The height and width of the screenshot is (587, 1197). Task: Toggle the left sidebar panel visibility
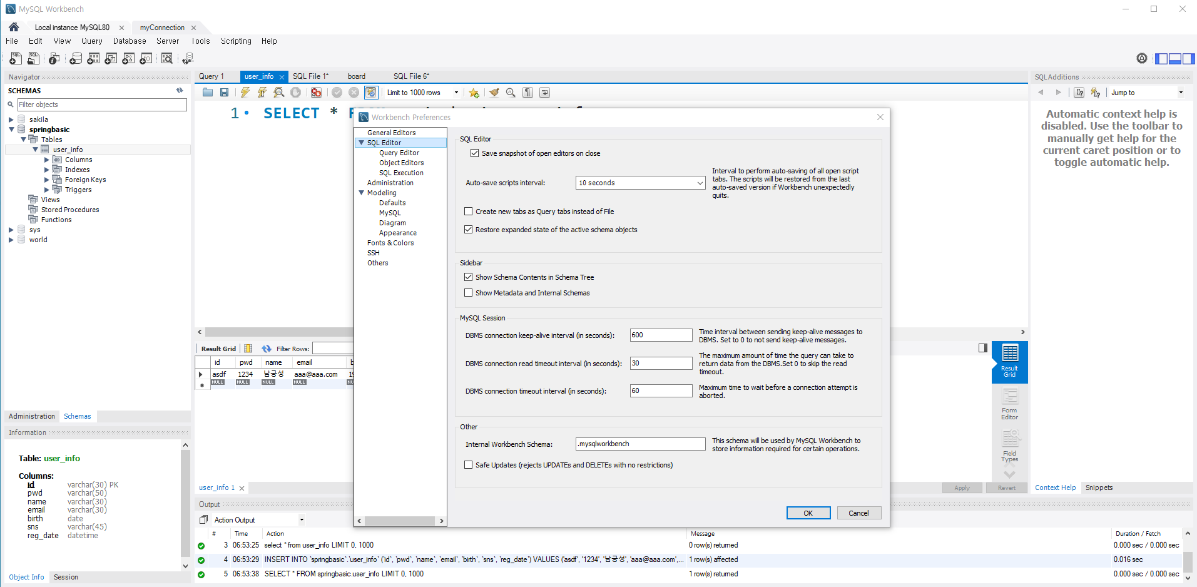[x=1161, y=59]
